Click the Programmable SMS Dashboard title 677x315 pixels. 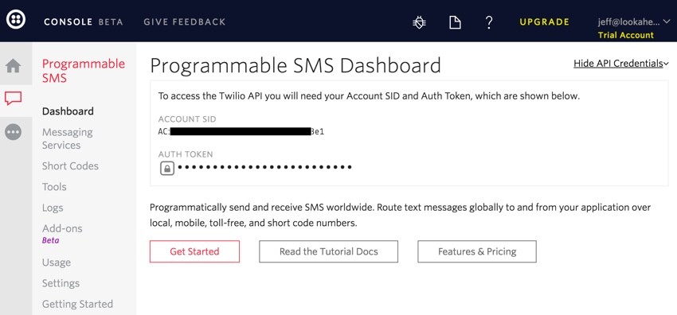295,65
